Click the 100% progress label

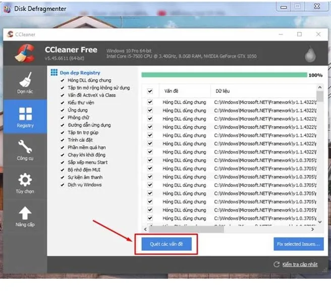coord(315,75)
